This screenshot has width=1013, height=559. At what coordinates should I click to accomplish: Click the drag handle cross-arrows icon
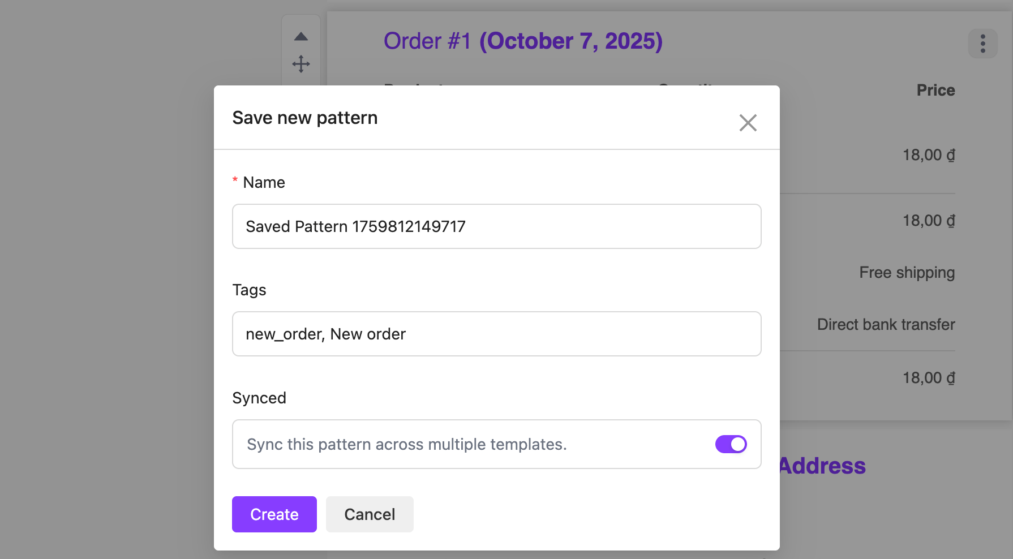pyautogui.click(x=301, y=63)
